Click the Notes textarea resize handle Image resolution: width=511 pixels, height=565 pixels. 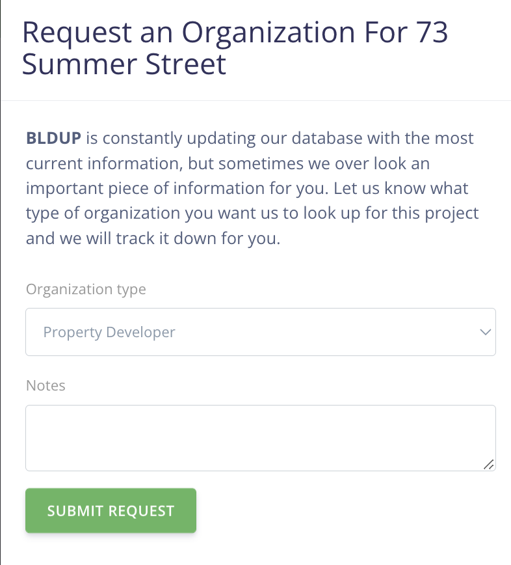coord(489,464)
